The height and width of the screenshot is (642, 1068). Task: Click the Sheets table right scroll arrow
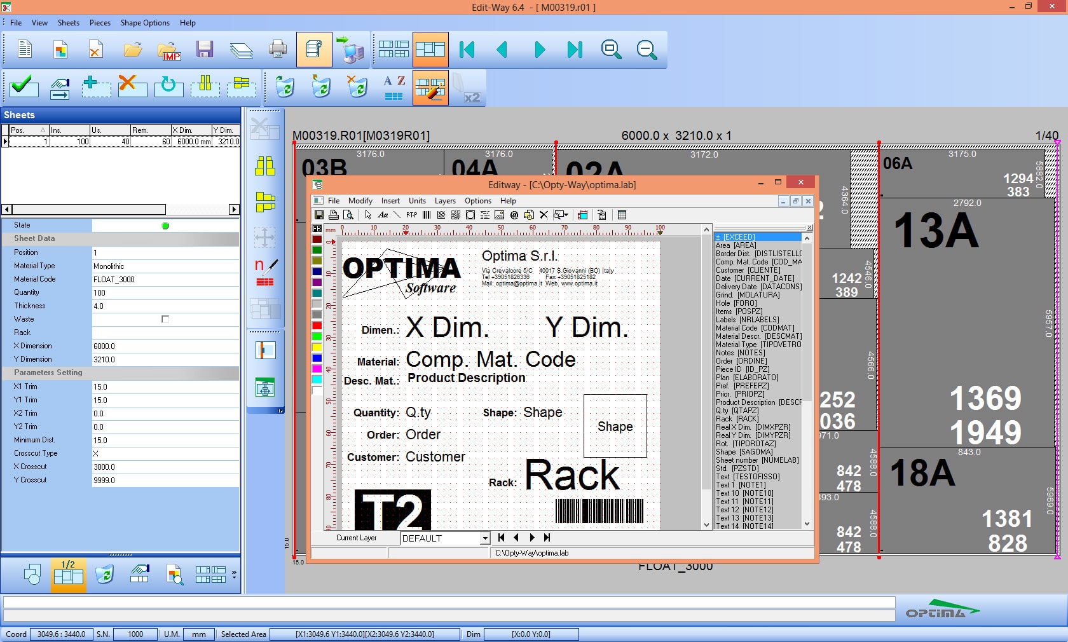pyautogui.click(x=234, y=209)
